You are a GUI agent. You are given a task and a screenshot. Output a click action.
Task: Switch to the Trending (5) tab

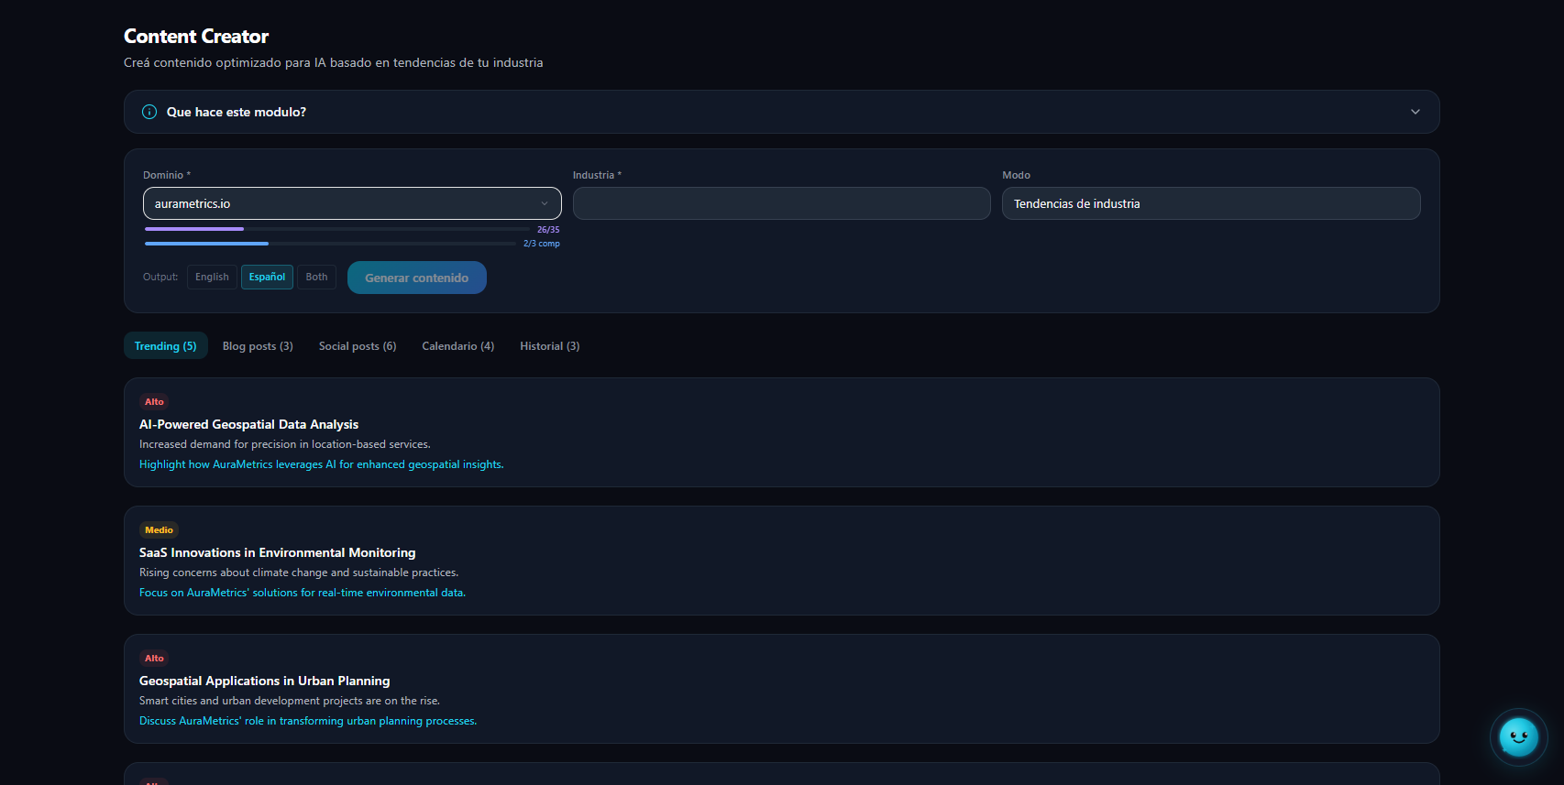point(165,346)
